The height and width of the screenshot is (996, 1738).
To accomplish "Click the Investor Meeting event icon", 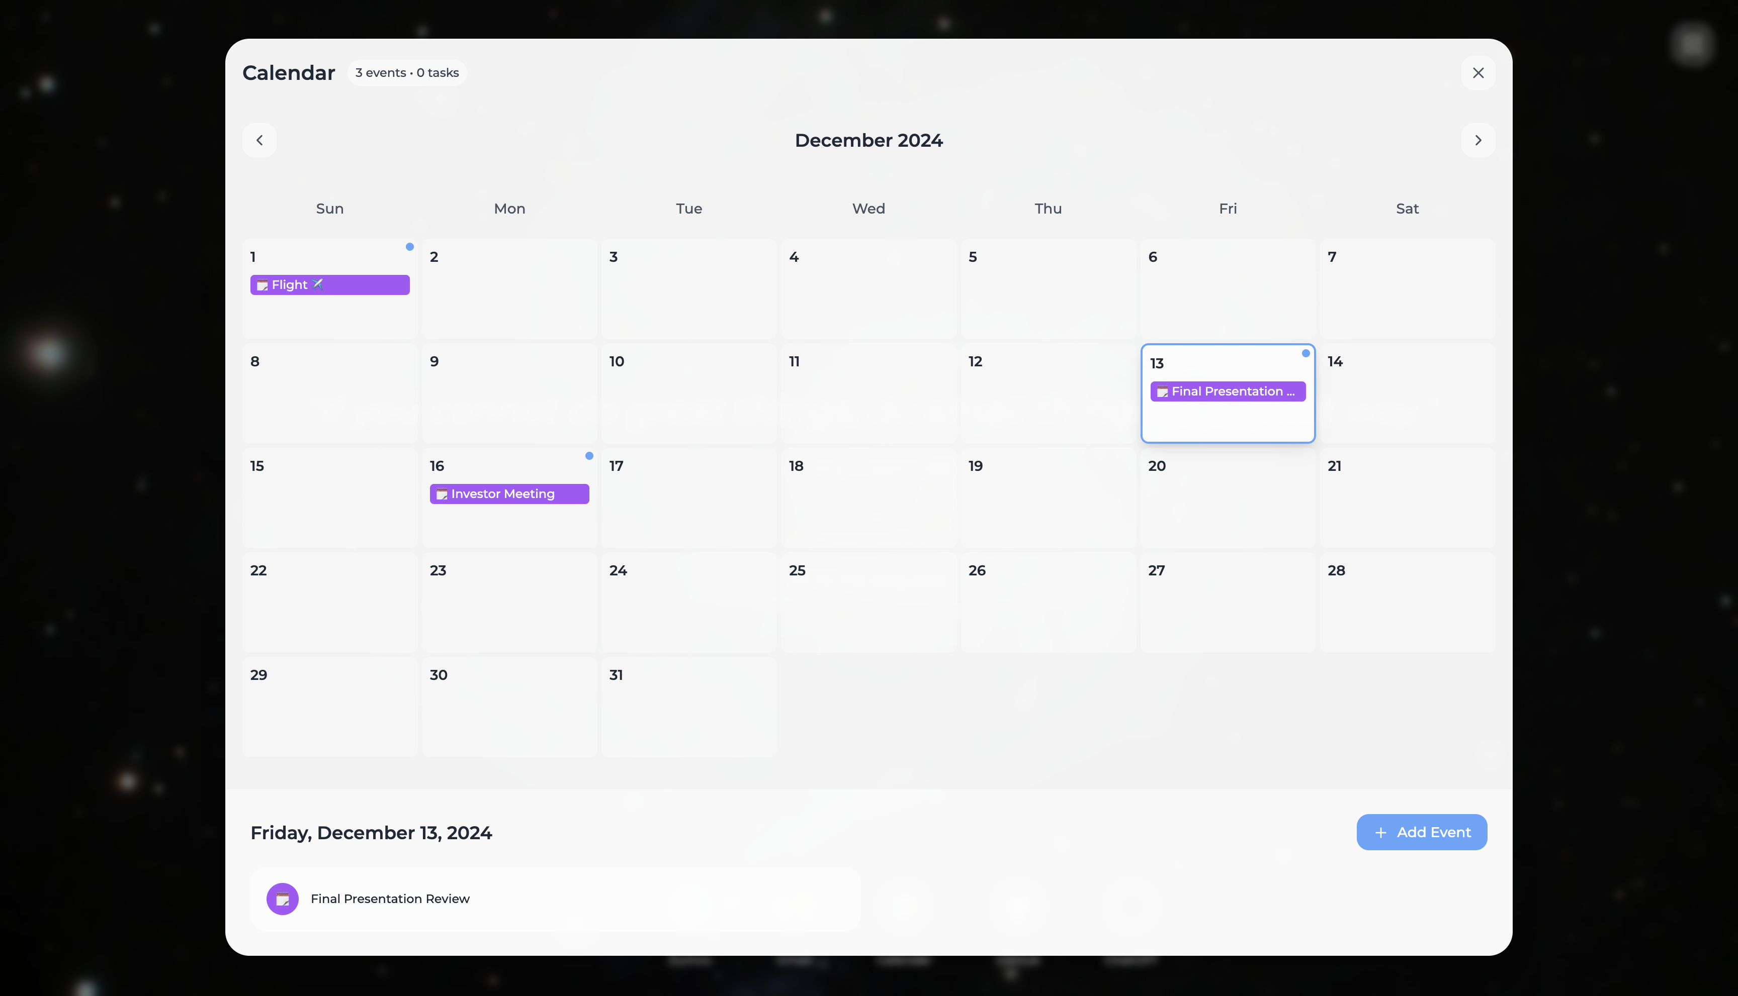I will coord(442,493).
